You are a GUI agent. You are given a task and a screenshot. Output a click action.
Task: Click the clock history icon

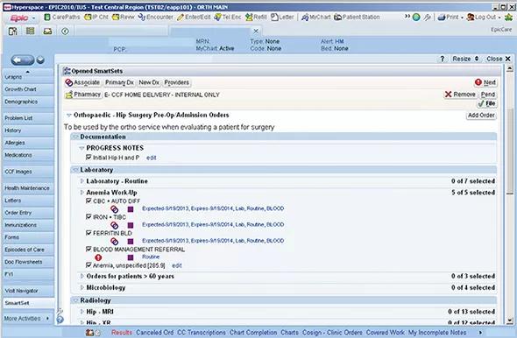[x=65, y=32]
